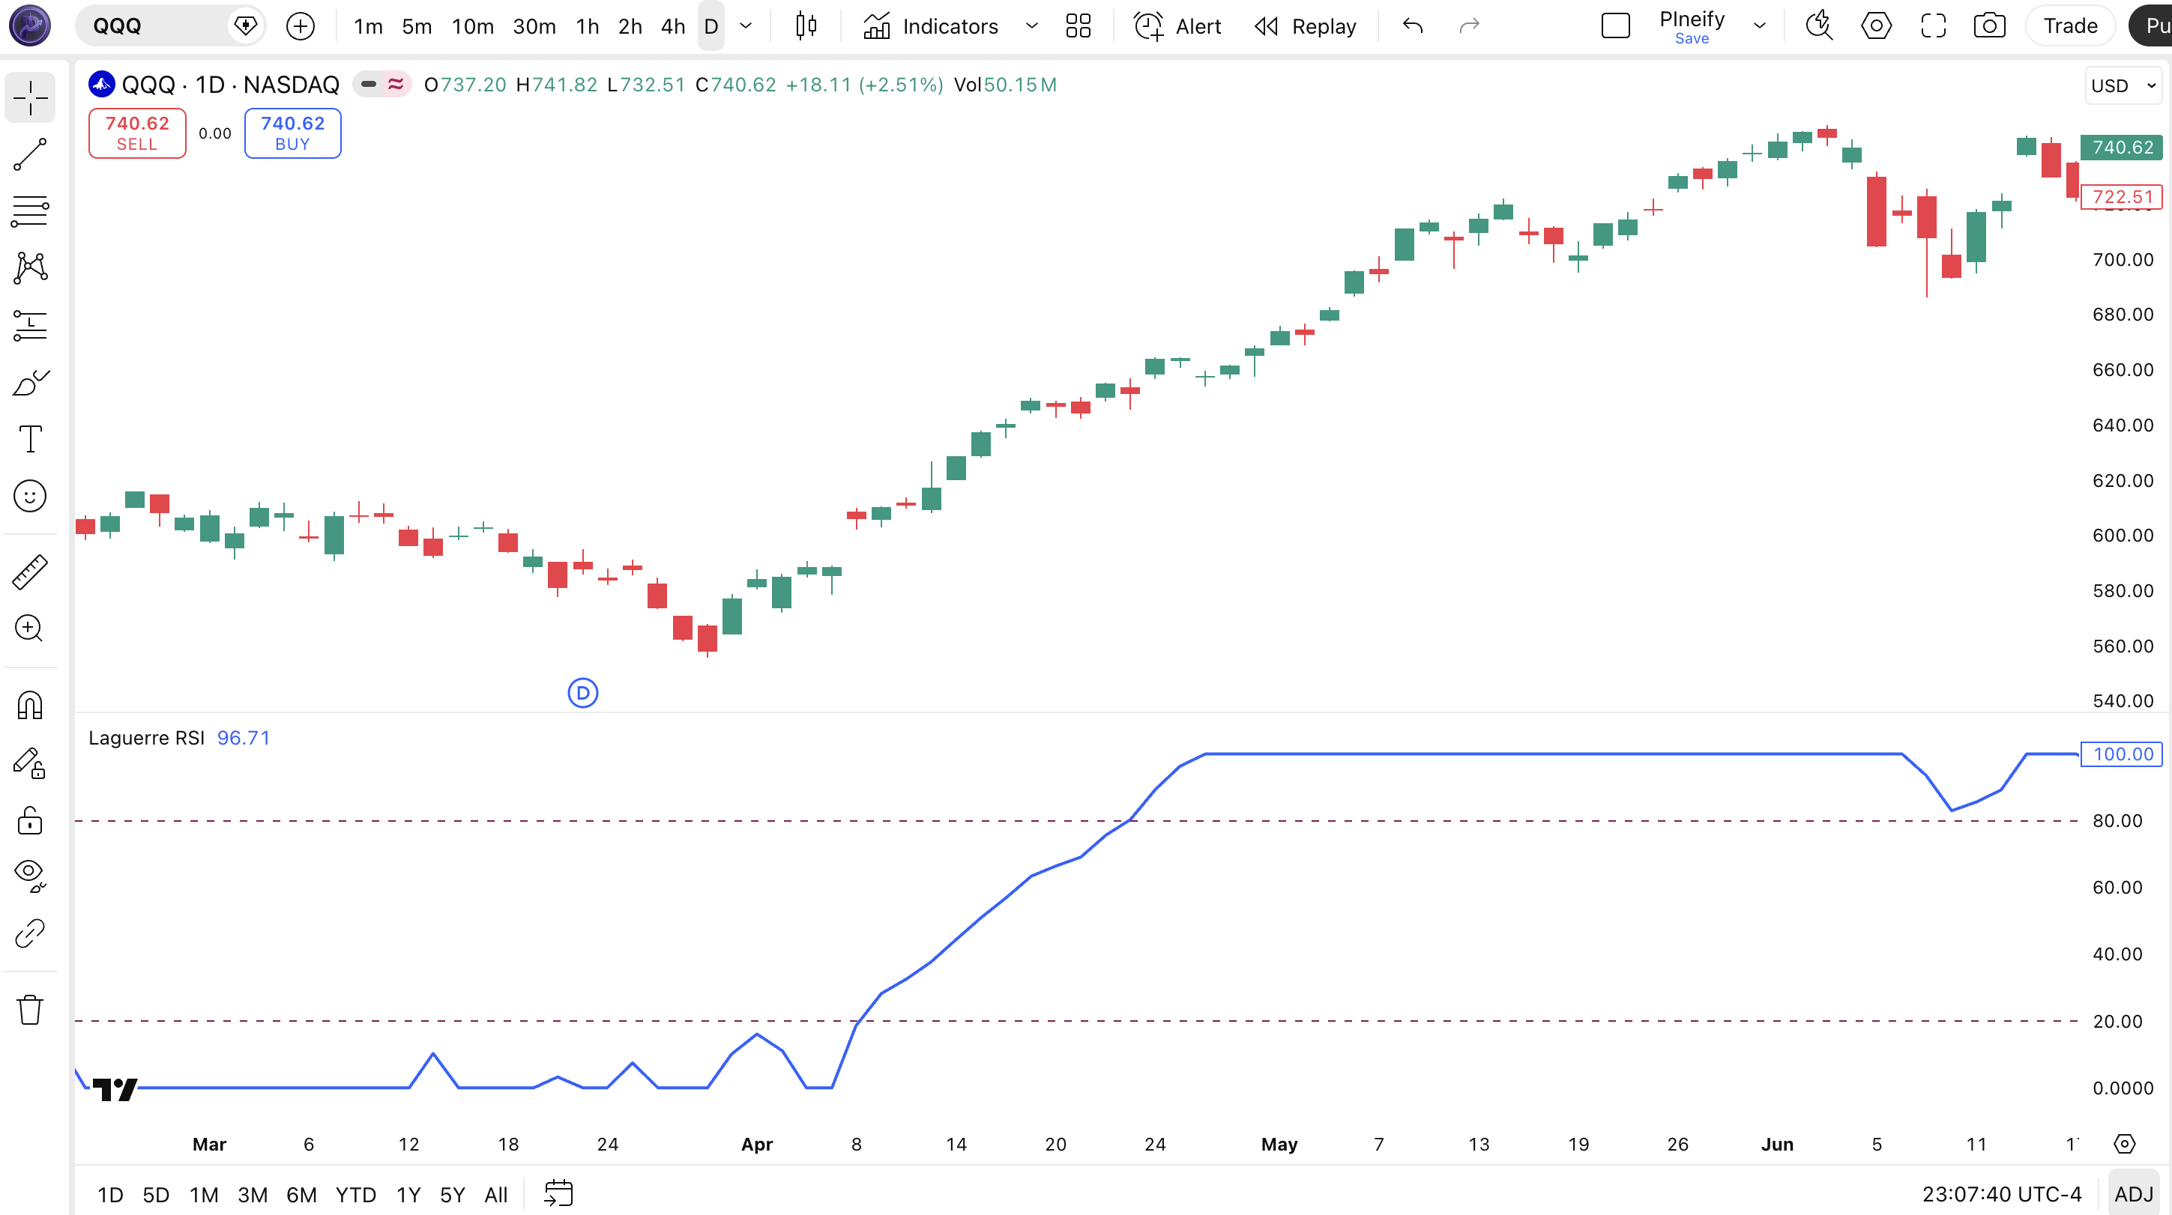Open the candlestick chart type selector

coord(806,26)
